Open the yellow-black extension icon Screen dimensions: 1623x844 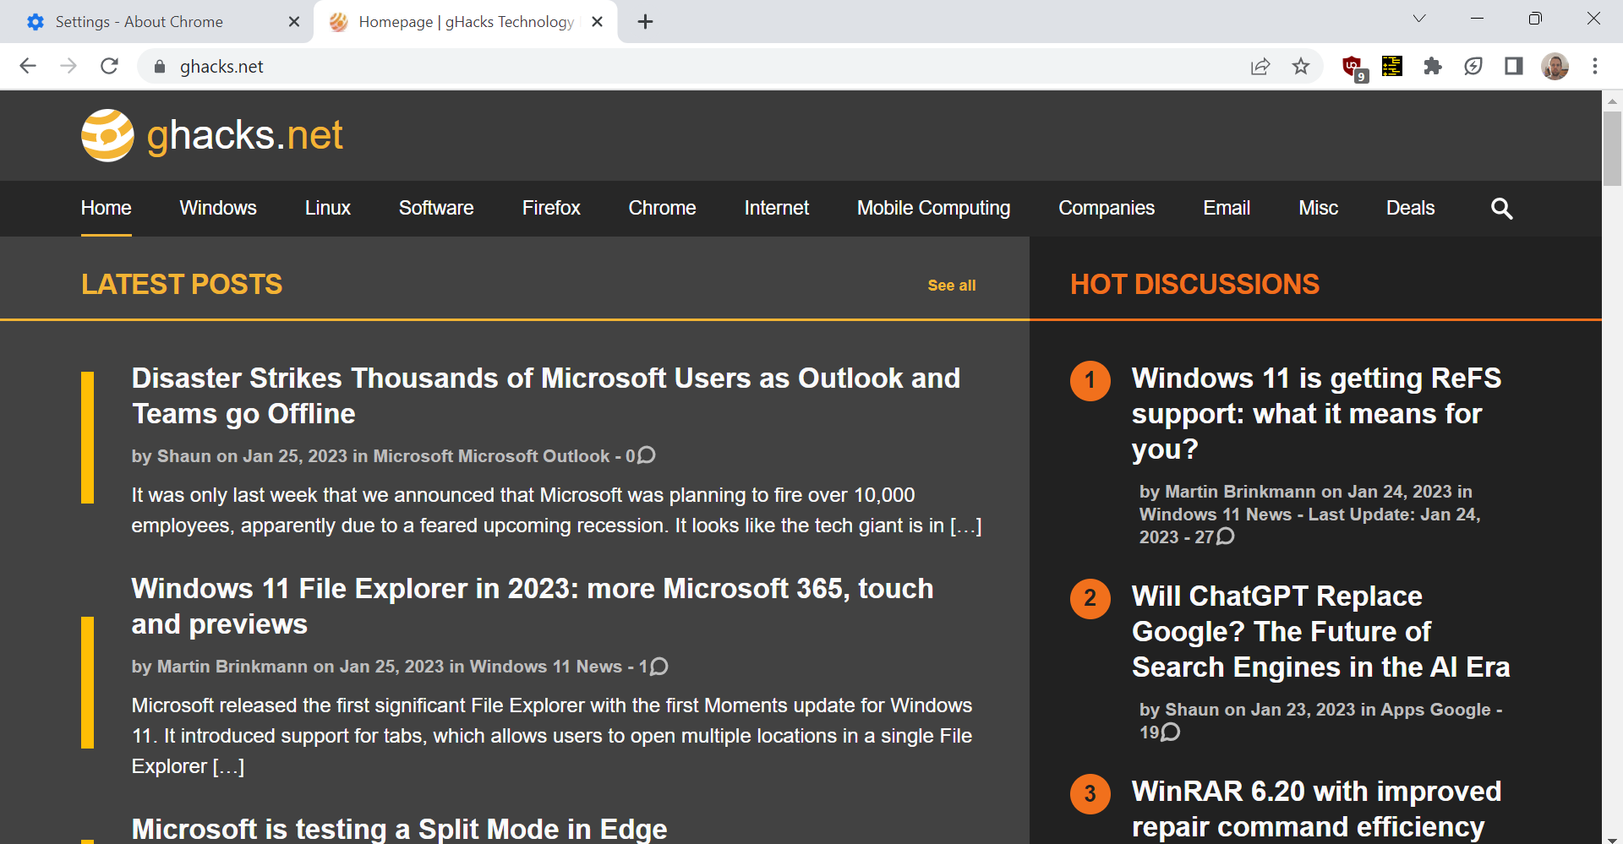1392,66
